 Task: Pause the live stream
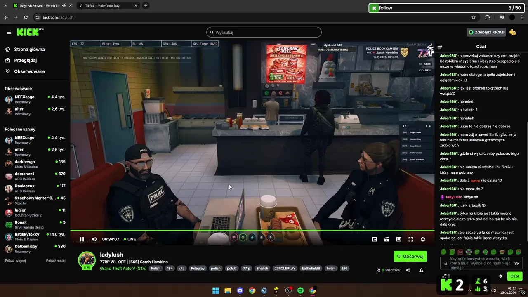tap(82, 239)
